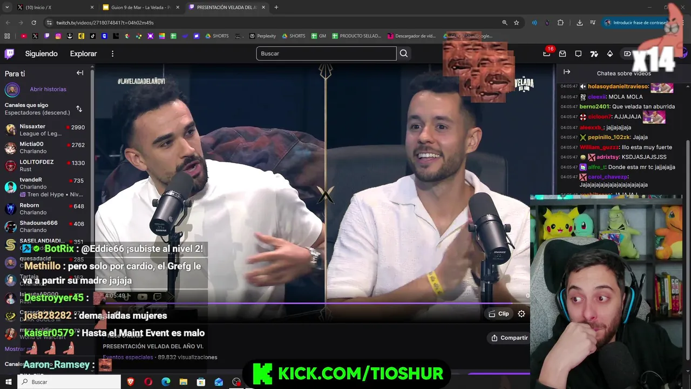Sort followed channels with arrows toggle
The height and width of the screenshot is (389, 691).
pyautogui.click(x=79, y=109)
